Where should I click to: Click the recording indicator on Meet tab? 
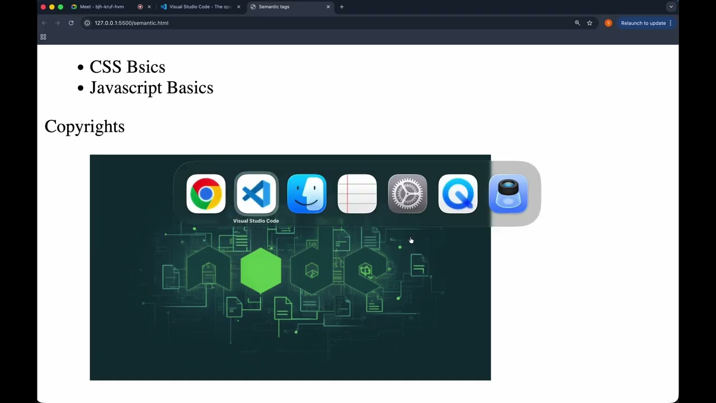[x=140, y=7]
